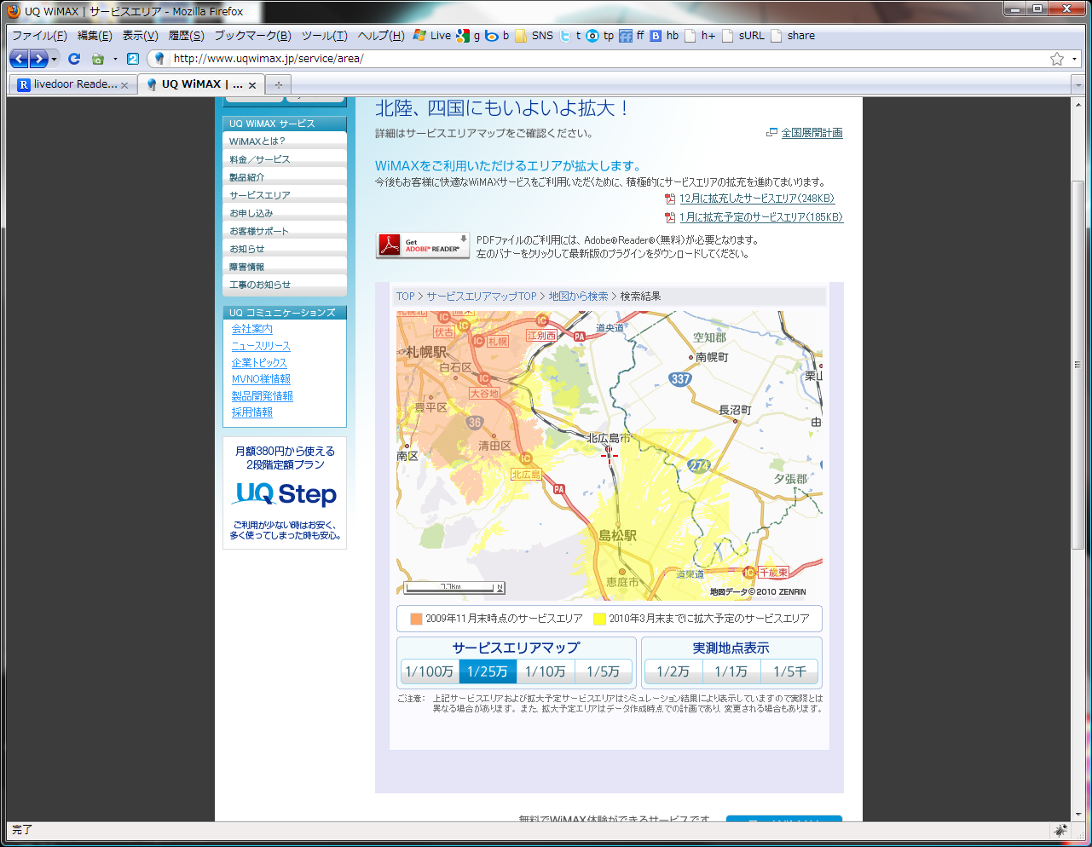Open the 表示(V) menu
Viewport: 1092px width, 847px height.
pyautogui.click(x=140, y=35)
